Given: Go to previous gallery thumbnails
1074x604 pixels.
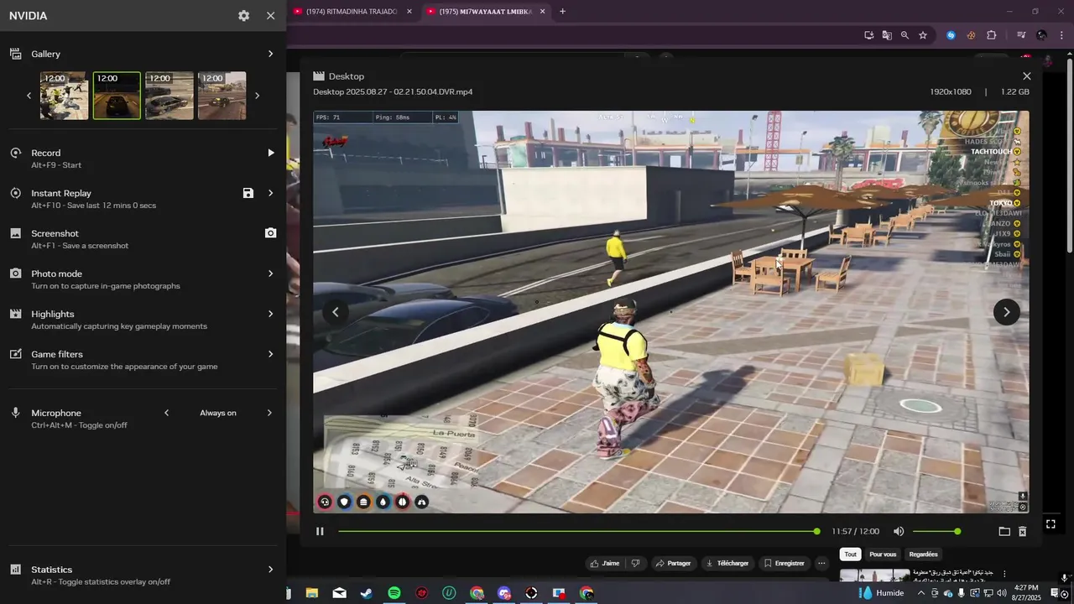Looking at the screenshot, I should (29, 96).
